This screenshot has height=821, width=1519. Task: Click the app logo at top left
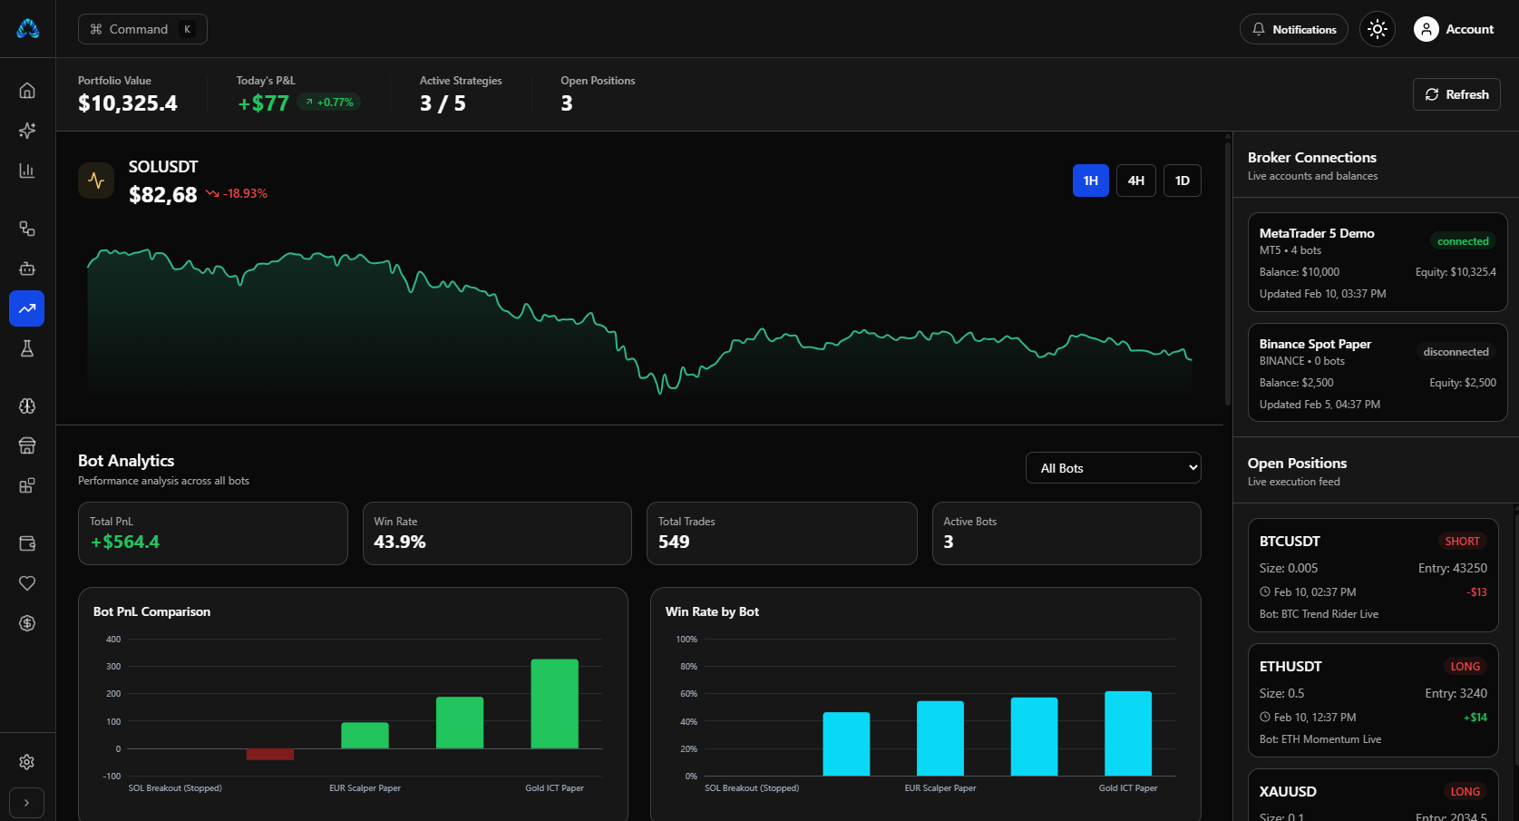(x=28, y=29)
